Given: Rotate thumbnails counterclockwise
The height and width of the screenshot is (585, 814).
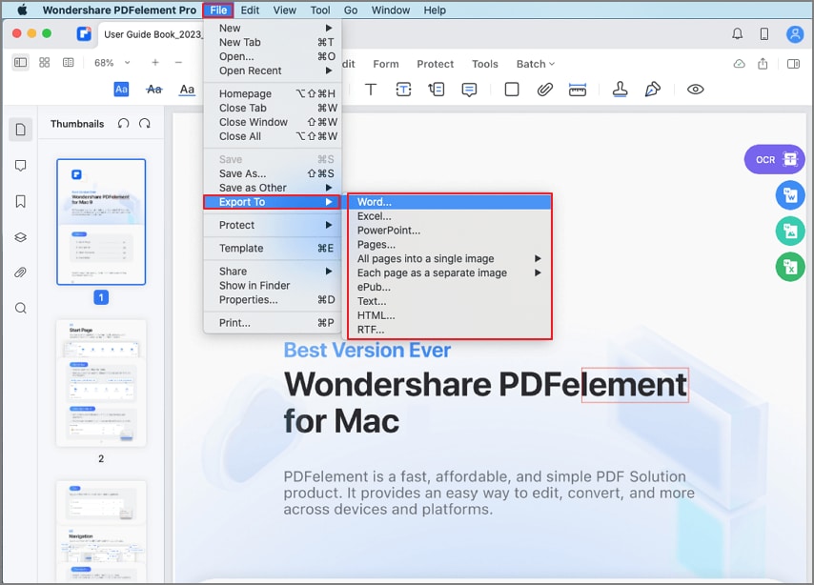Looking at the screenshot, I should tap(123, 124).
